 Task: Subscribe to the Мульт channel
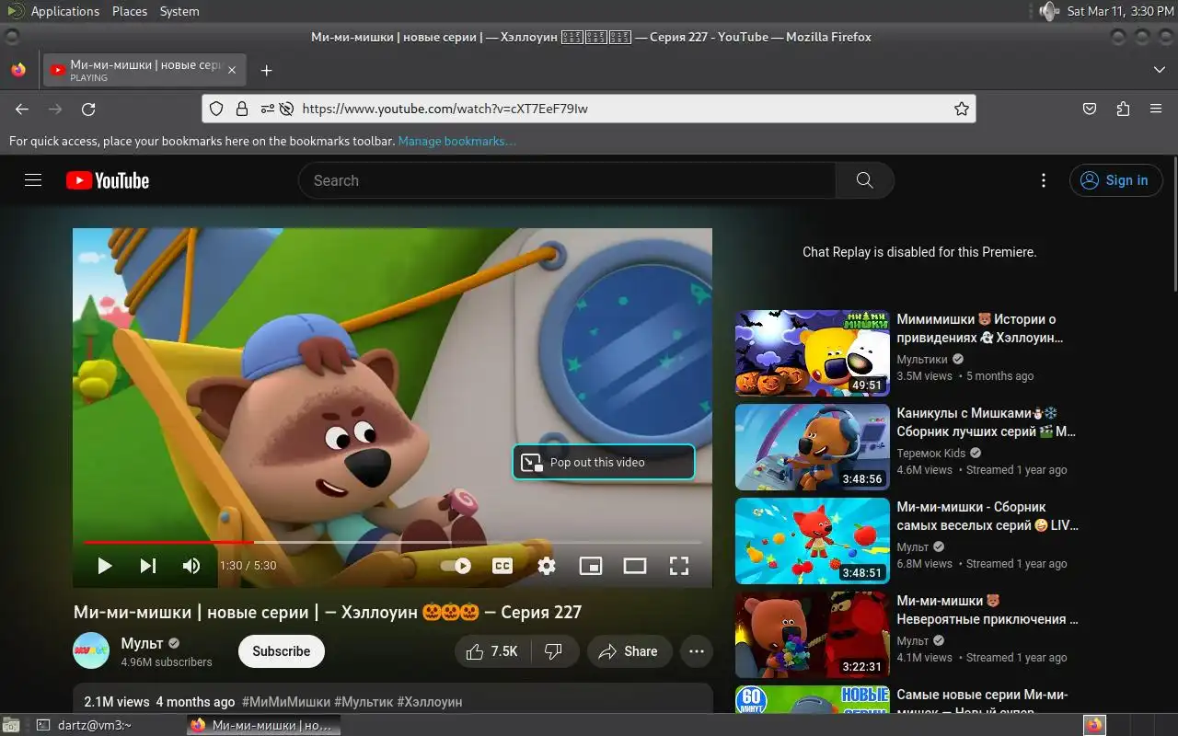(x=282, y=651)
